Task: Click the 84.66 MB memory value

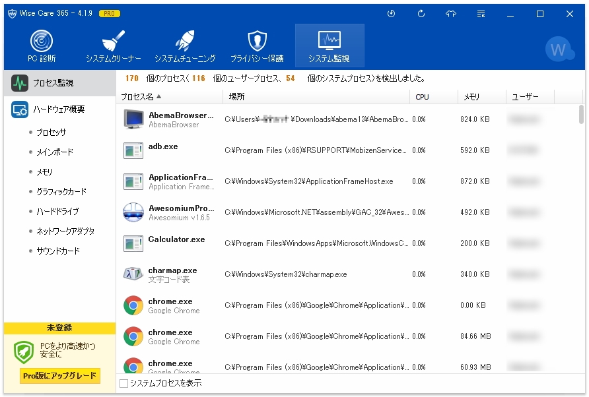Action: pos(475,336)
